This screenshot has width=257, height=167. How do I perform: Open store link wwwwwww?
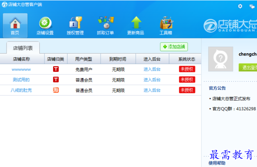click(x=21, y=70)
